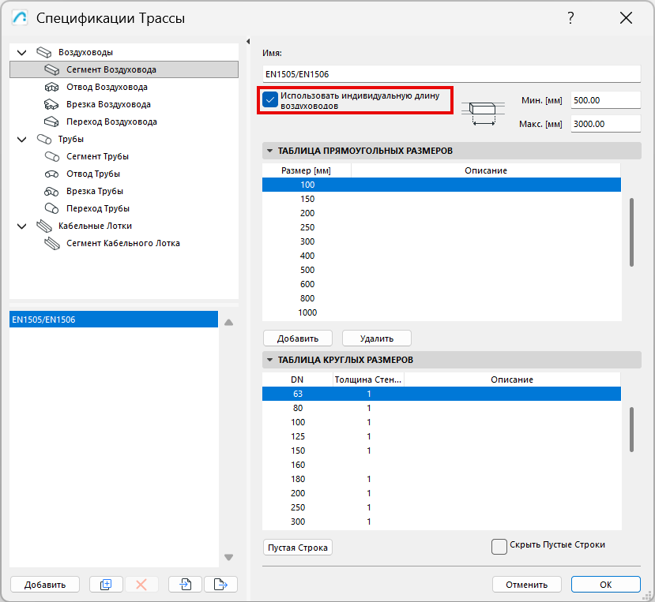Click the Сегмент Трубы icon
Viewport: 655px width, 602px height.
tap(52, 156)
